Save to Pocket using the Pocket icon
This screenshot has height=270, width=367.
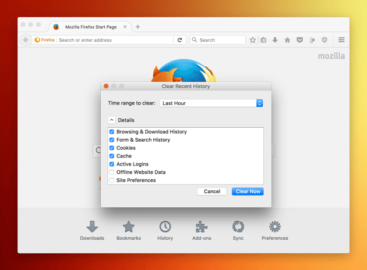coord(299,40)
